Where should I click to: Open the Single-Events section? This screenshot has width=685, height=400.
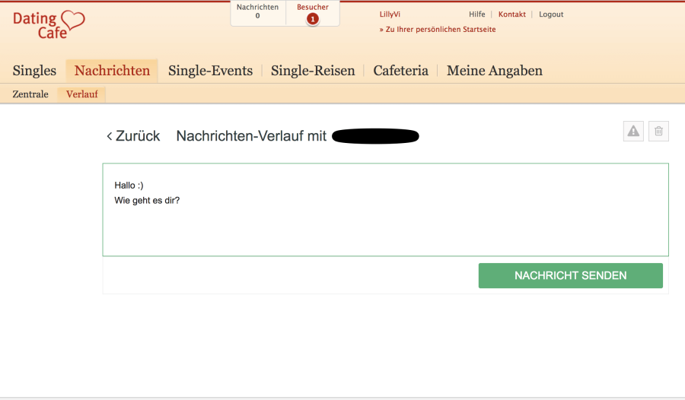[x=211, y=71]
